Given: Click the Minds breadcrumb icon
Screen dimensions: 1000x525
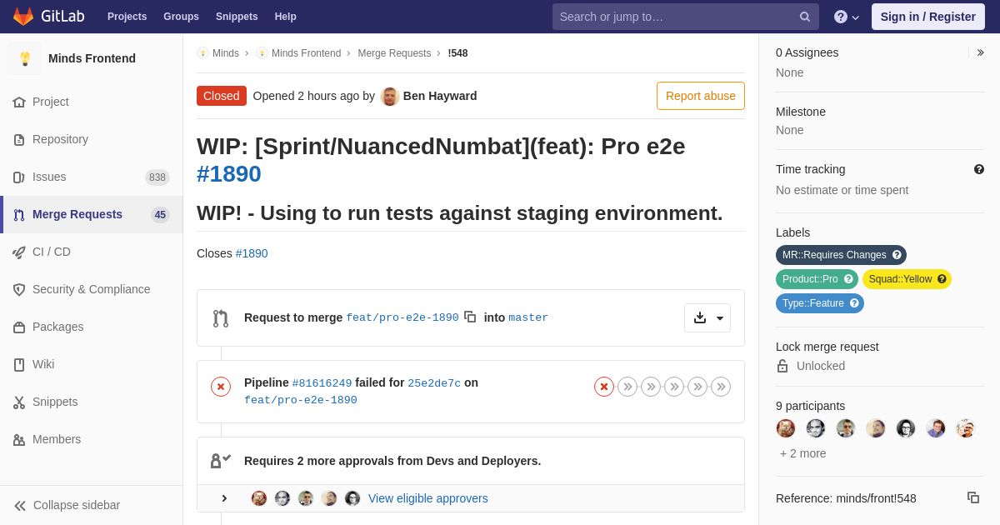Looking at the screenshot, I should click(202, 53).
